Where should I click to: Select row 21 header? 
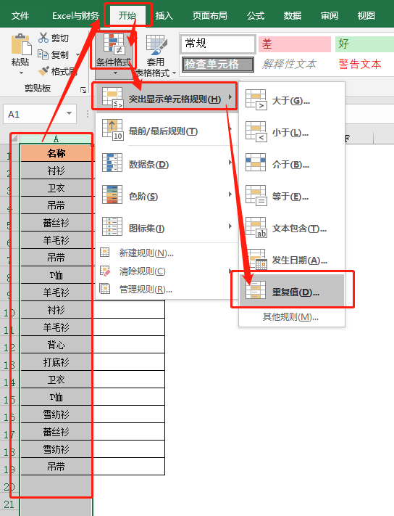(x=9, y=504)
